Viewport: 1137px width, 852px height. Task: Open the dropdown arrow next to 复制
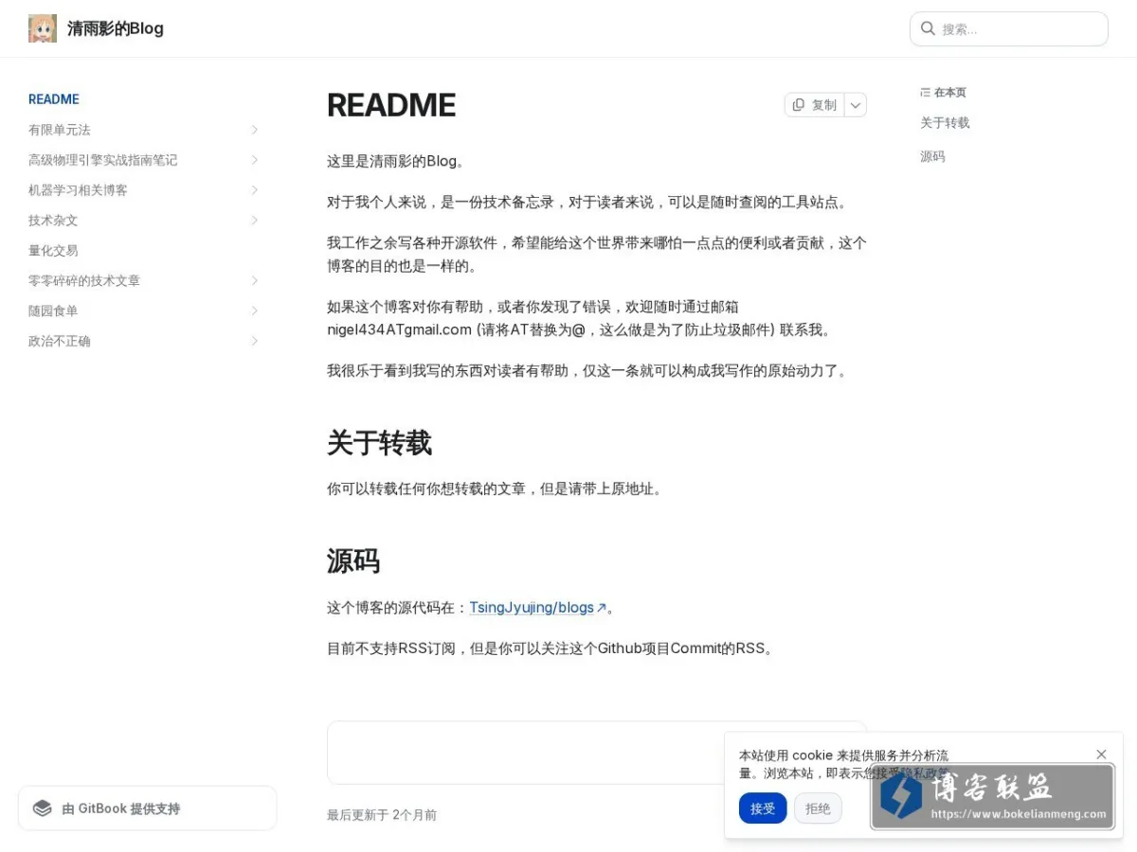[855, 105]
